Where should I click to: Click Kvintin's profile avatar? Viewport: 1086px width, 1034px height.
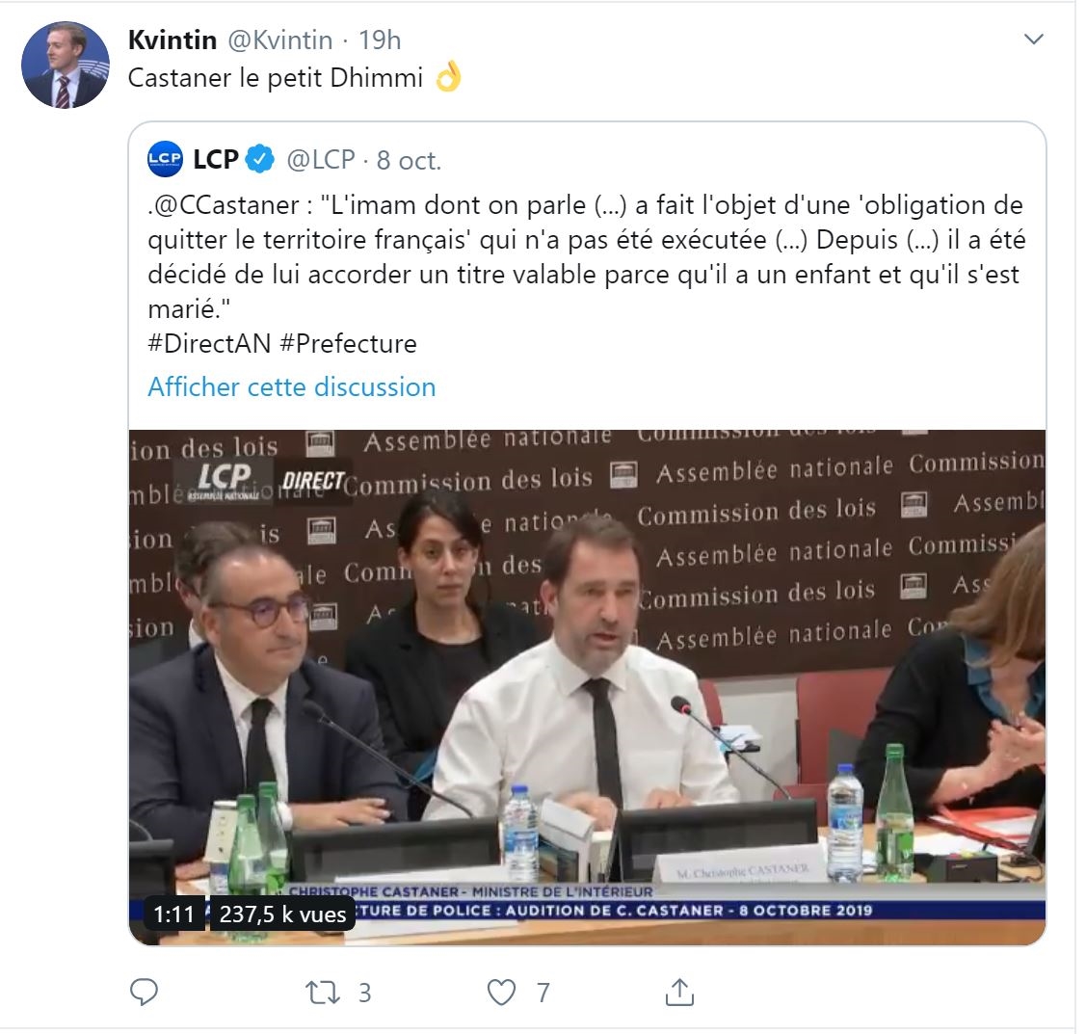[66, 66]
